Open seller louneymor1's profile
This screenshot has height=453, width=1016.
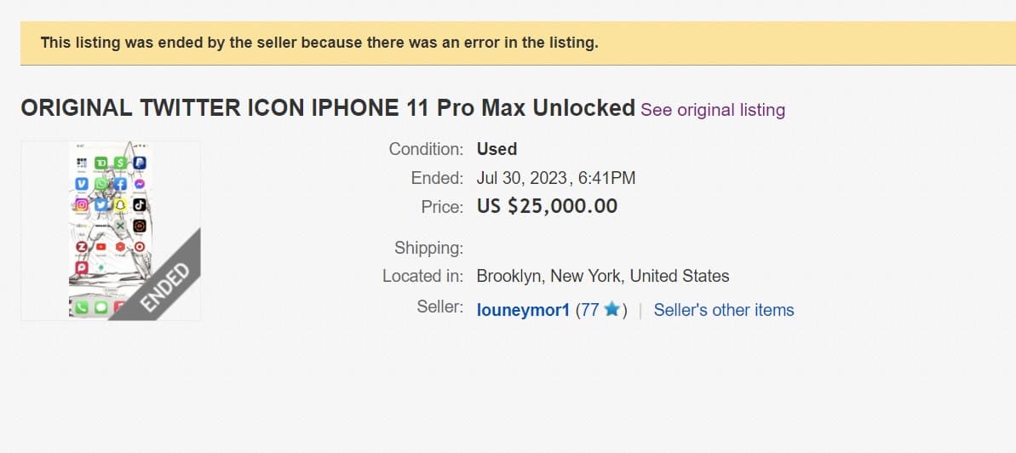click(523, 310)
